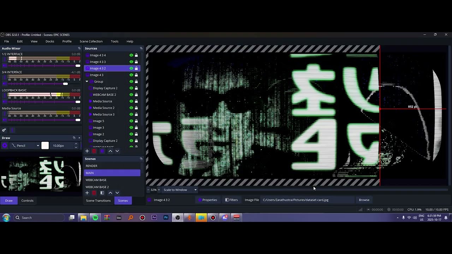Viewport: 452px width, 254px height.
Task: Open the notifications bell in system tray
Action: 446,218
